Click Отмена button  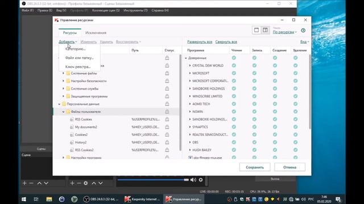[x=289, y=167]
